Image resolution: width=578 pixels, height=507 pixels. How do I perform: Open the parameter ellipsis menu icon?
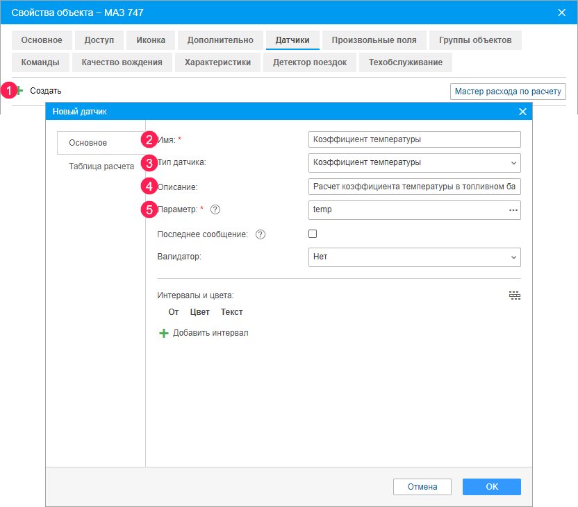click(x=513, y=209)
